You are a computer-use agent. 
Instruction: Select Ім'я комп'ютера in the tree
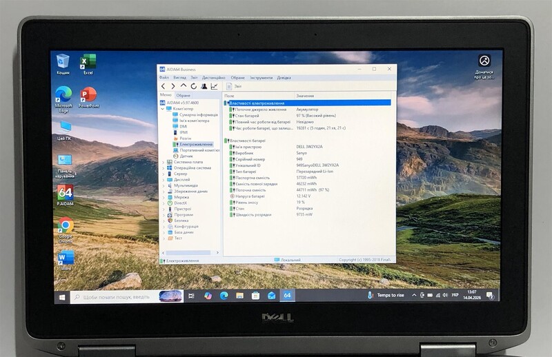pyautogui.click(x=191, y=121)
